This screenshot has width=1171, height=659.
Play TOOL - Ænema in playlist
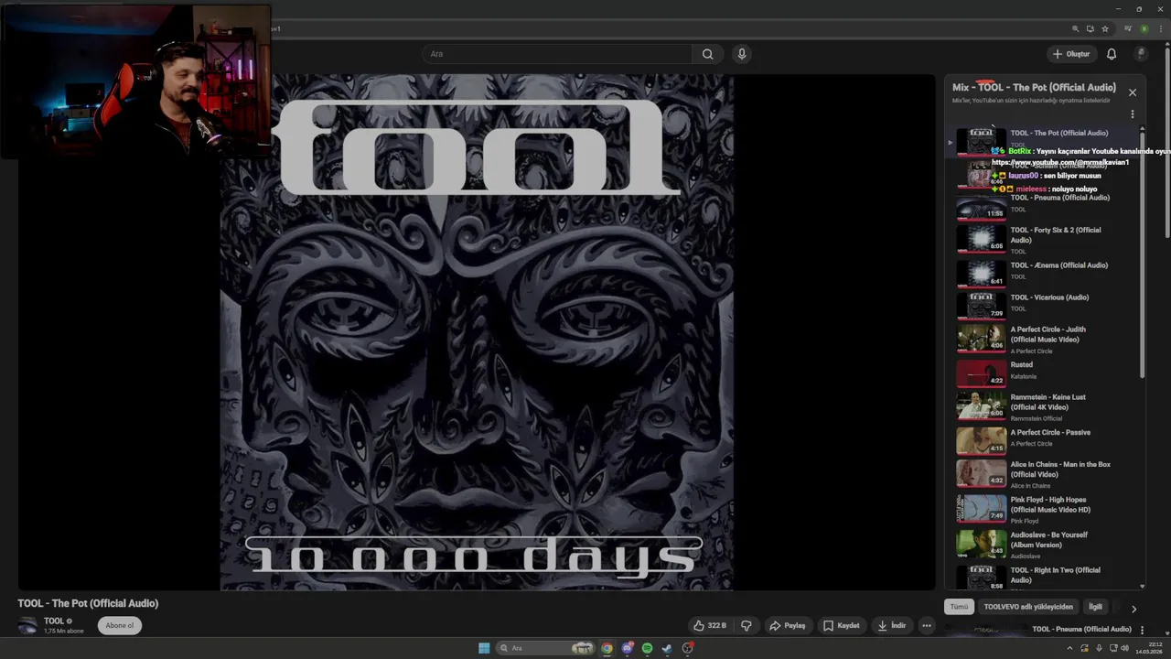click(x=1043, y=273)
